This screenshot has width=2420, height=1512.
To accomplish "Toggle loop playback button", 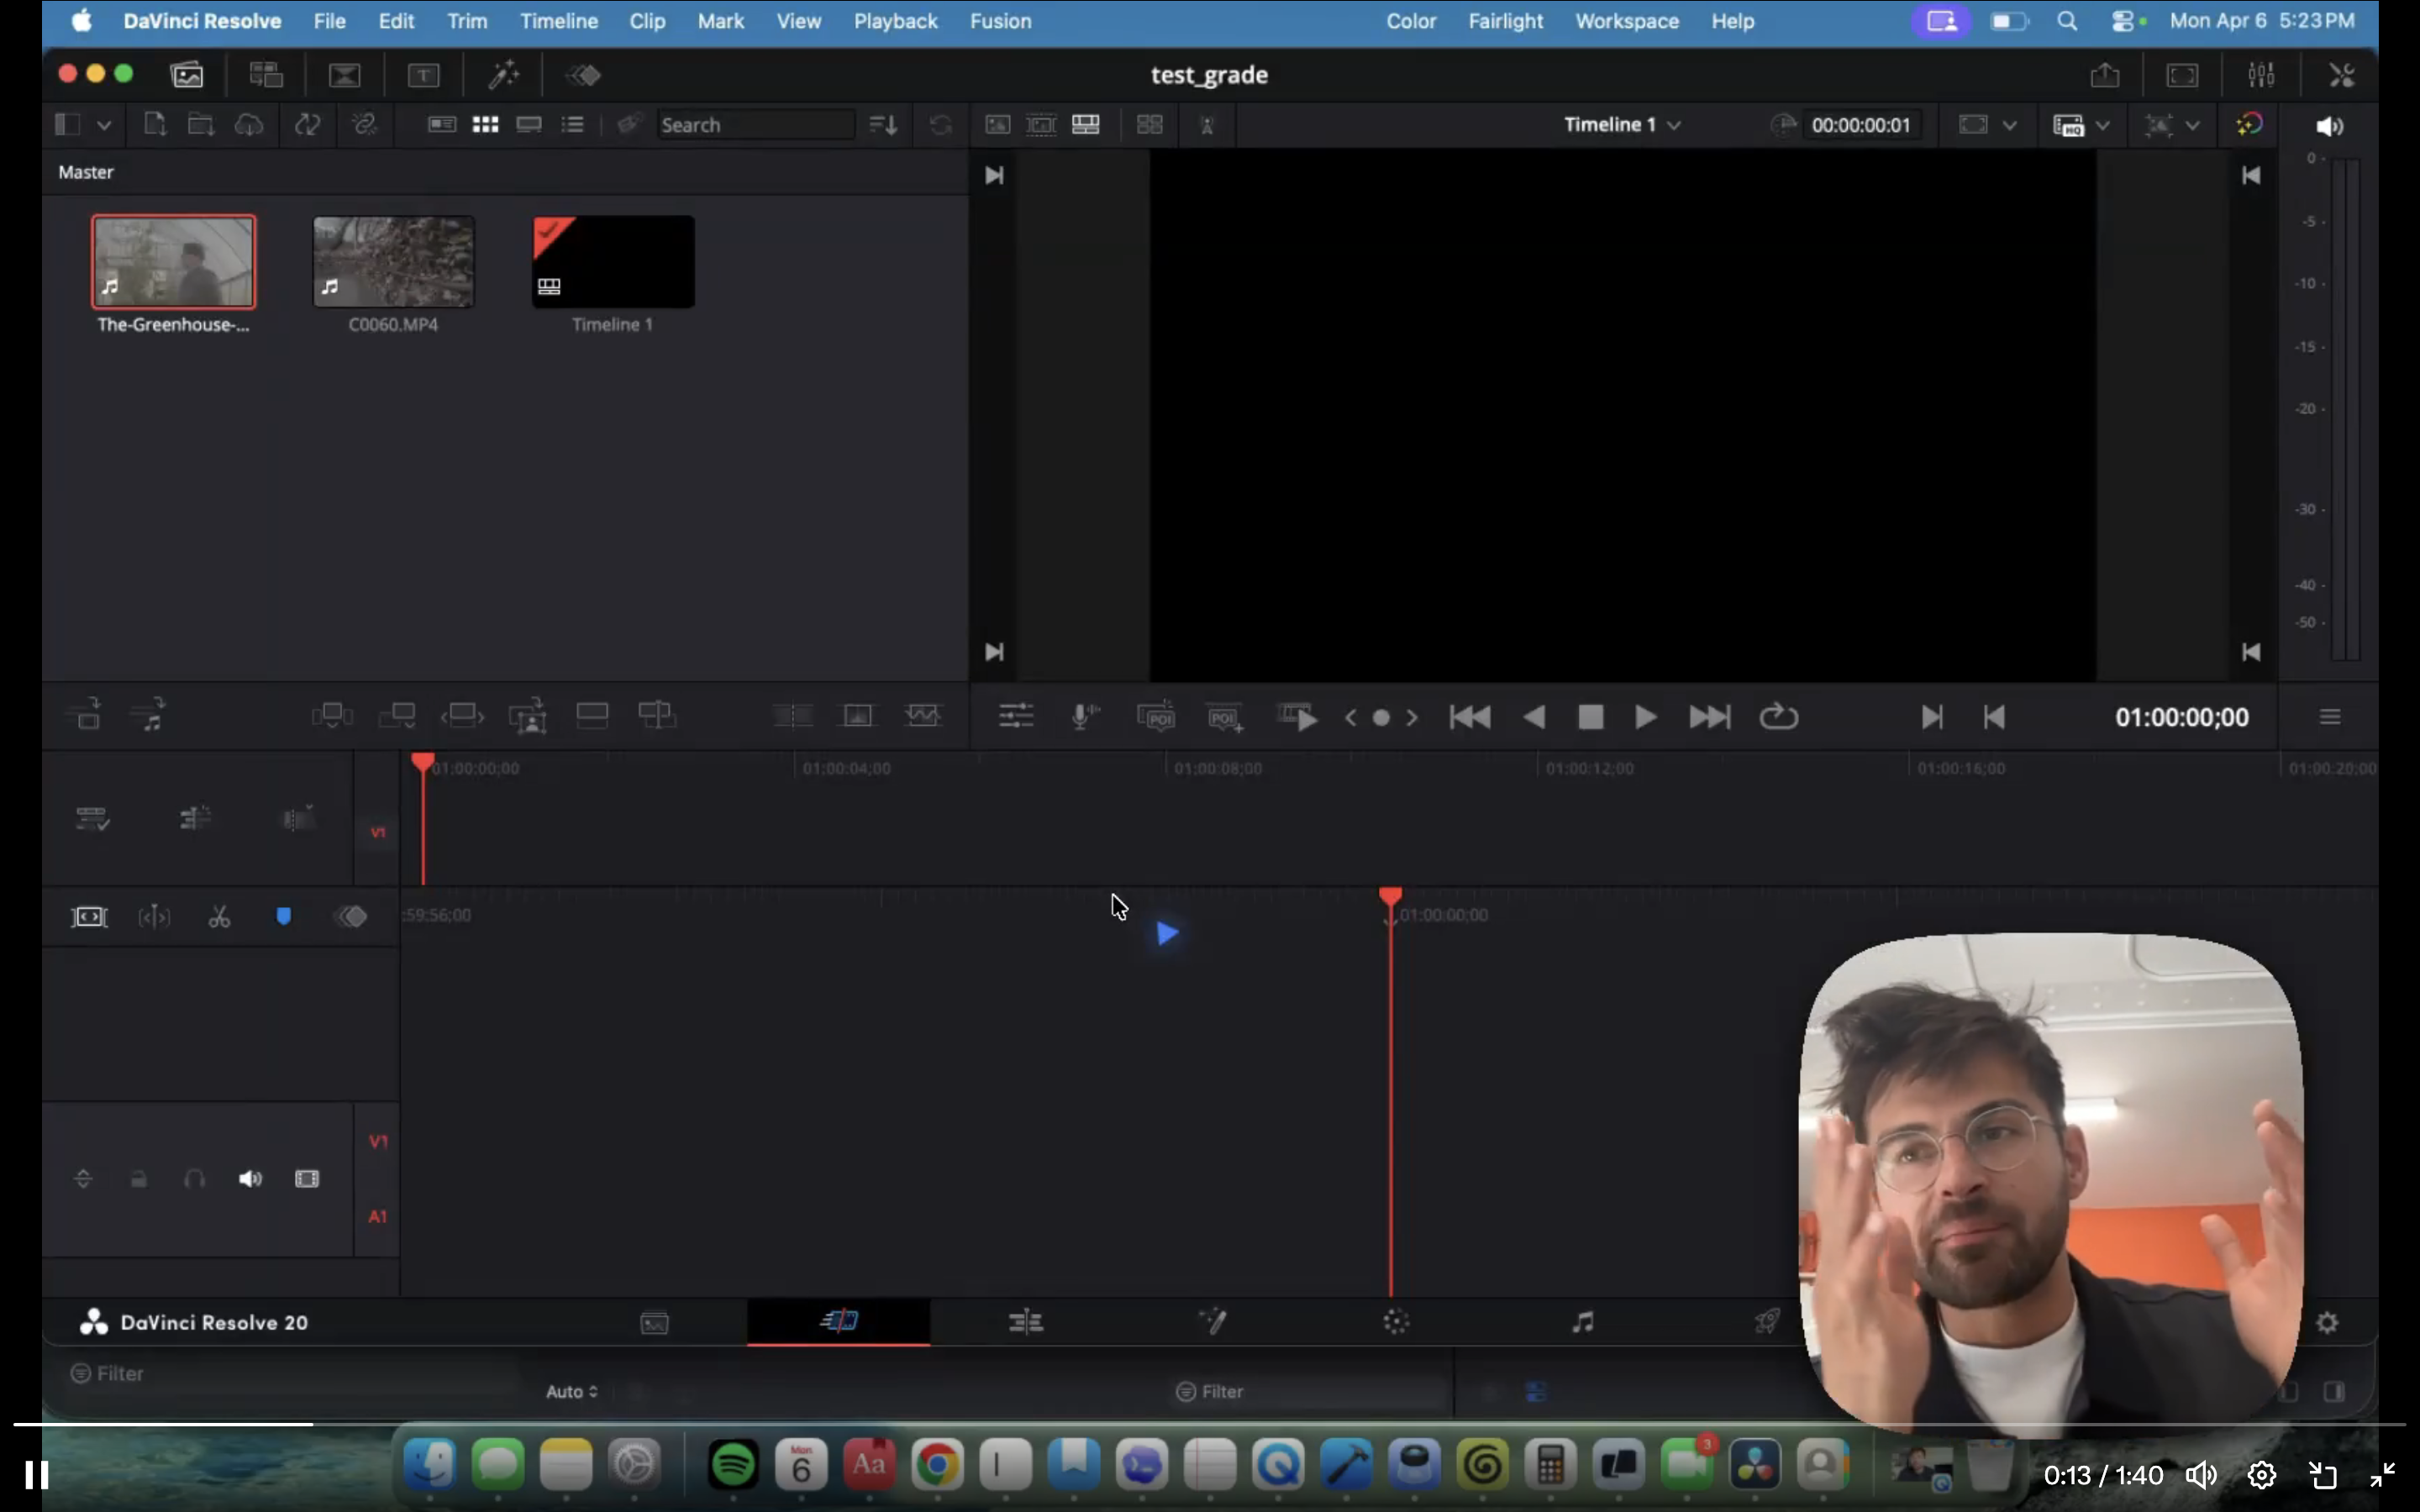I will pyautogui.click(x=1778, y=717).
